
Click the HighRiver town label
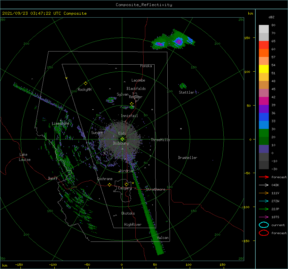(133, 225)
